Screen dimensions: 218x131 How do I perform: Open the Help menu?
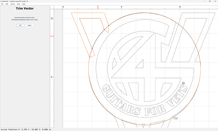[x=24, y=4]
